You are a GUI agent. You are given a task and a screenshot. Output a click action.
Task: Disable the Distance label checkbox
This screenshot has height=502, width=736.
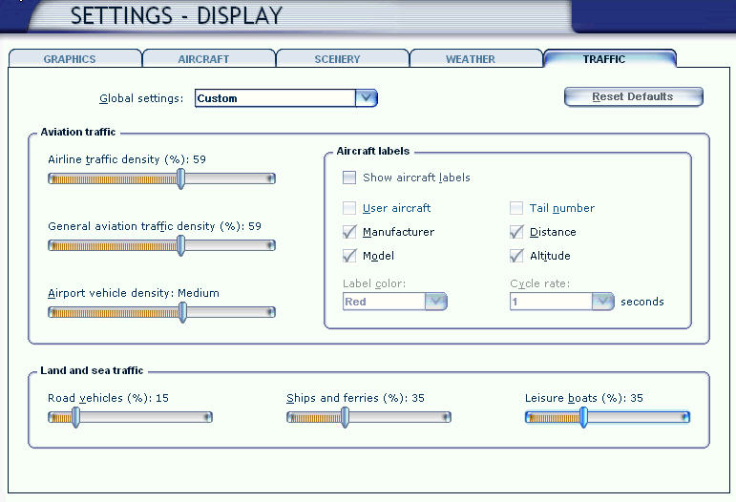(516, 232)
